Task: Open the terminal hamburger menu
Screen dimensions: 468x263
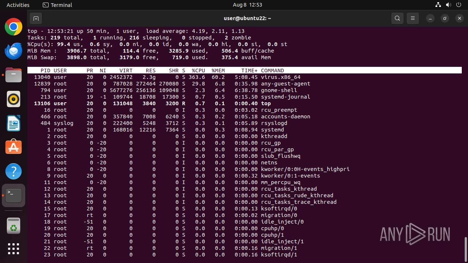Action: click(413, 18)
